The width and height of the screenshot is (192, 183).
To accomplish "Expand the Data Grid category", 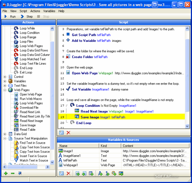I will point(5,134).
